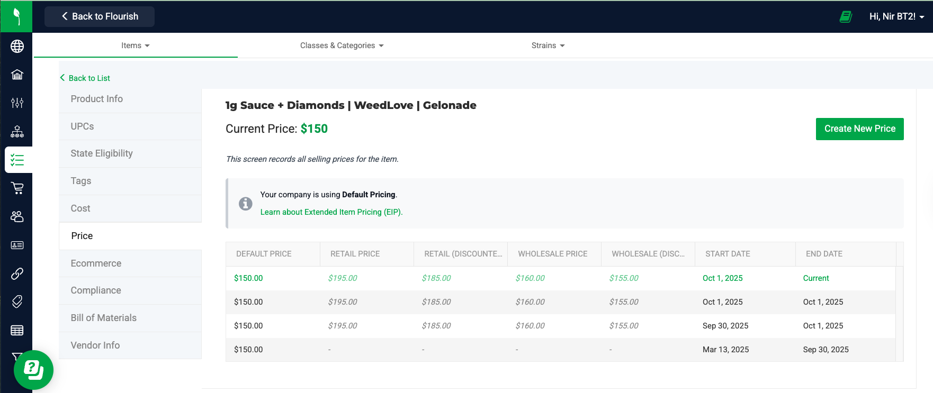Open the chain link icon in sidebar
Image resolution: width=933 pixels, height=393 pixels.
(x=17, y=273)
